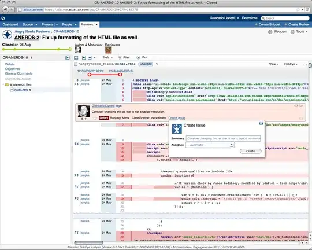Click the Create button in Create Issue

tap(251, 151)
